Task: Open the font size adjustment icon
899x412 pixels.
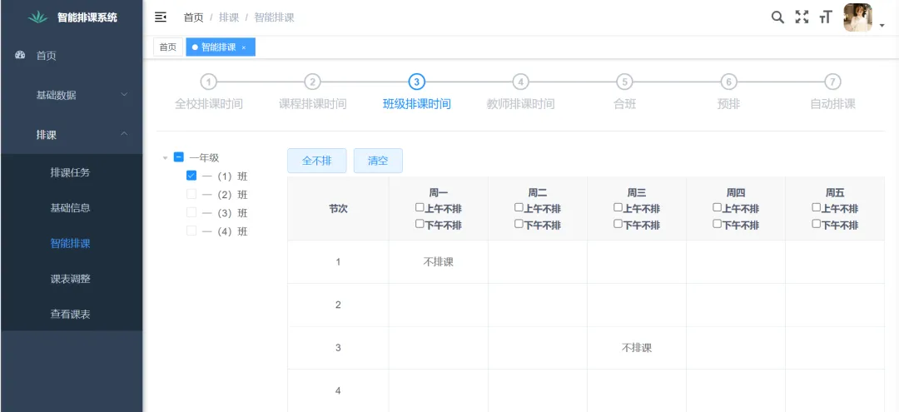Action: pos(826,17)
